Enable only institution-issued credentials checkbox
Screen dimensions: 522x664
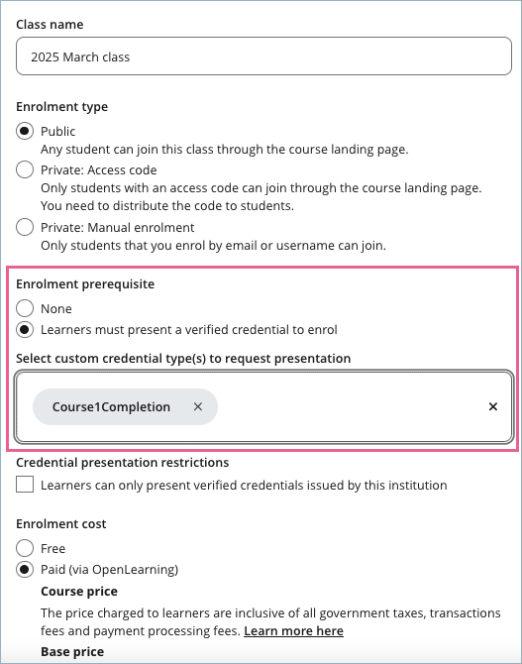25,484
